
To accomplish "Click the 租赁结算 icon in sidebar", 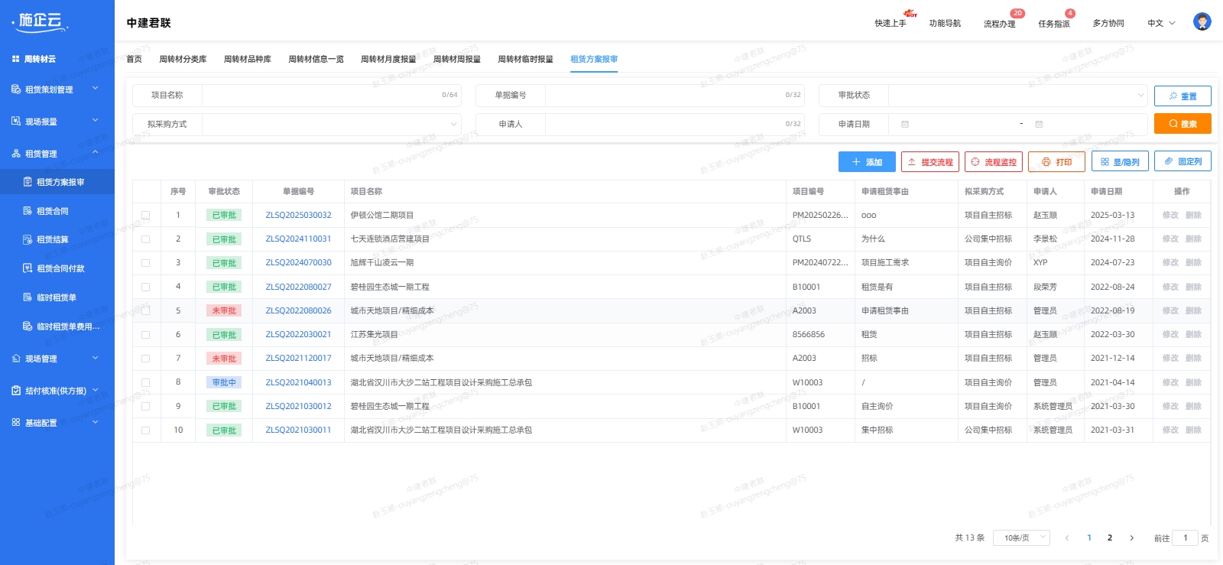I will (x=28, y=239).
